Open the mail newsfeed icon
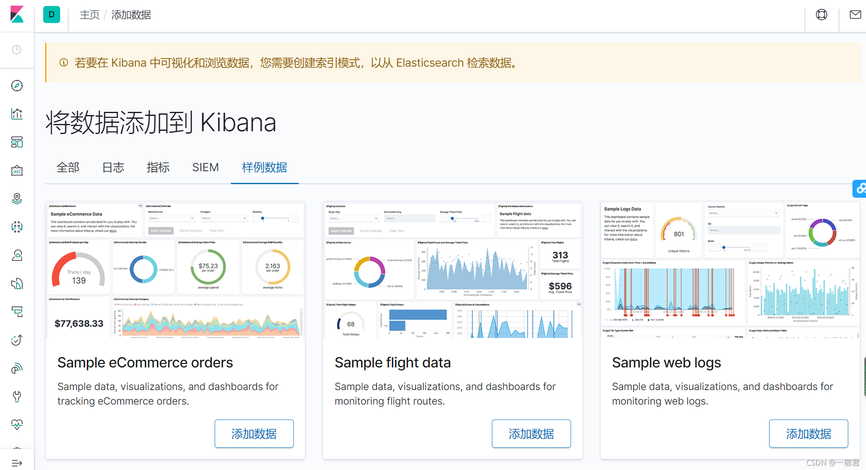This screenshot has height=470, width=866. point(855,15)
